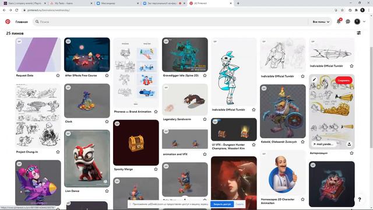Click the 25 пинов count text
The image size is (373, 210).
click(15, 33)
